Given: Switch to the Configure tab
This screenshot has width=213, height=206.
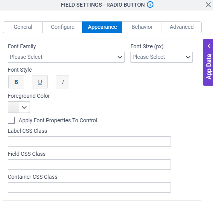Looking at the screenshot, I should (62, 27).
